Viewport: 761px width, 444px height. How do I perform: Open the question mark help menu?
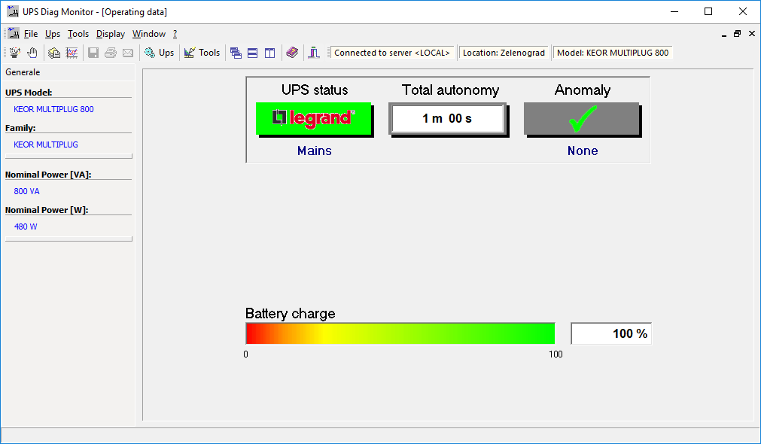(175, 34)
